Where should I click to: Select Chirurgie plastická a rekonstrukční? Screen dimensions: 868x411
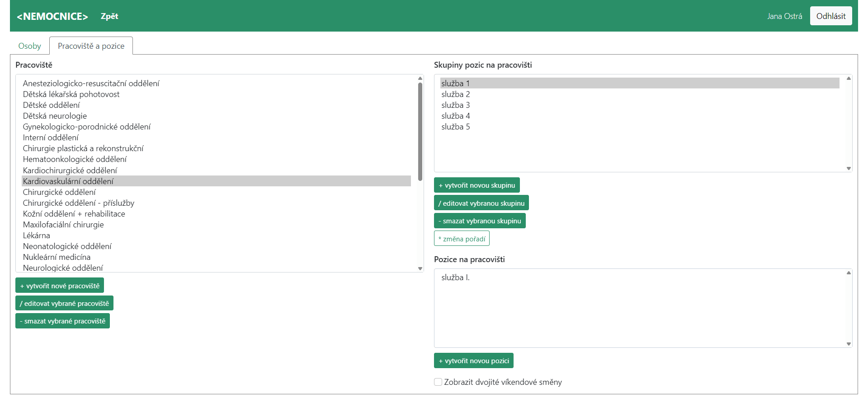[217, 148]
